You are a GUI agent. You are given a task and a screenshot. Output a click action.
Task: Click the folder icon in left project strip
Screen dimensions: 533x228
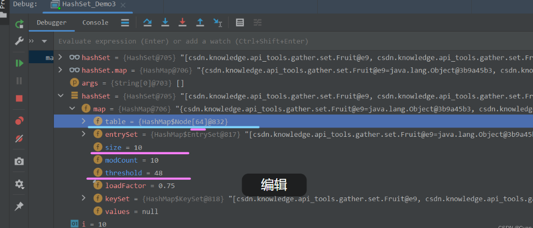[4, 15]
